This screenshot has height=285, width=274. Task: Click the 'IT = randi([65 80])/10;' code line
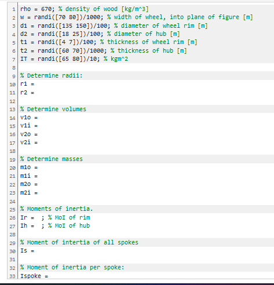click(x=60, y=59)
